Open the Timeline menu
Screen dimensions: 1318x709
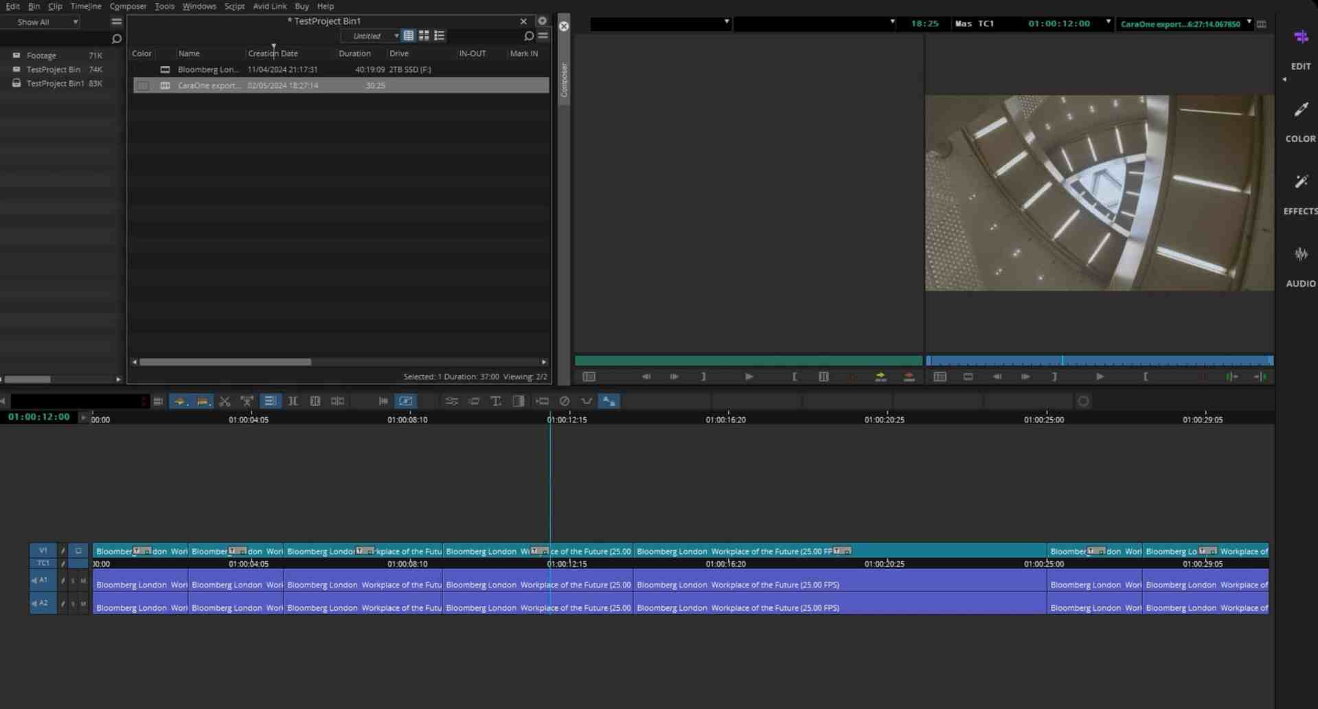point(86,6)
